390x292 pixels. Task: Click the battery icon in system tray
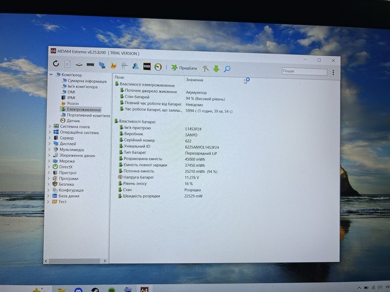click(366, 287)
